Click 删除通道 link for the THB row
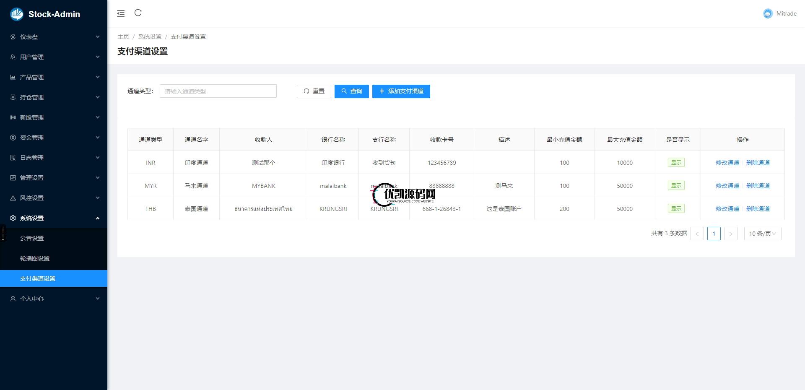The image size is (805, 390). [758, 208]
